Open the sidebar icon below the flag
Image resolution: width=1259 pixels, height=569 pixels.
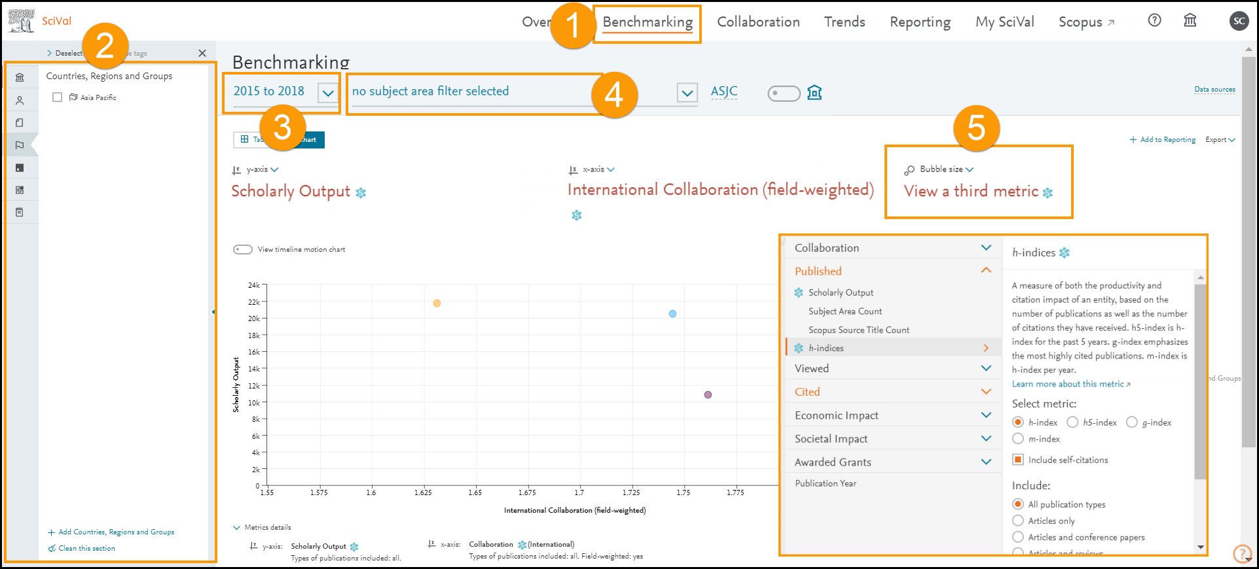[x=20, y=167]
